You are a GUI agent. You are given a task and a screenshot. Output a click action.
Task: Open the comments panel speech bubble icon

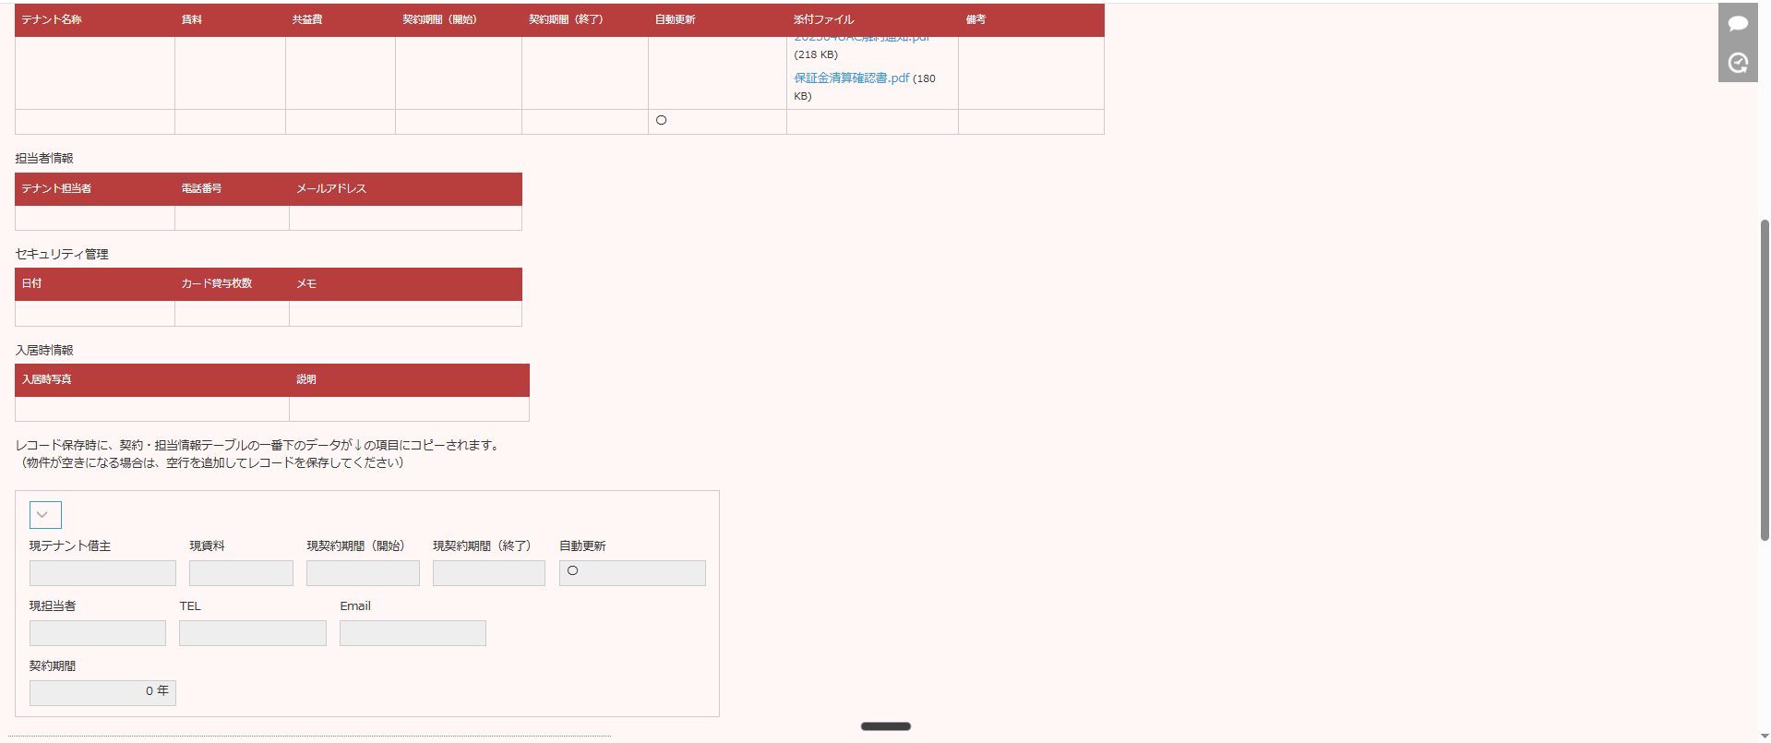1738,24
